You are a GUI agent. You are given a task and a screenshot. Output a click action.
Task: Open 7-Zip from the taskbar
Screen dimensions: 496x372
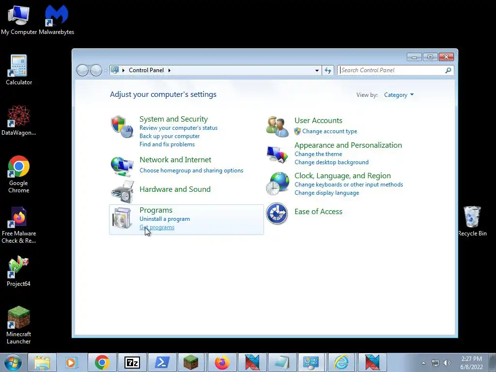coord(132,362)
